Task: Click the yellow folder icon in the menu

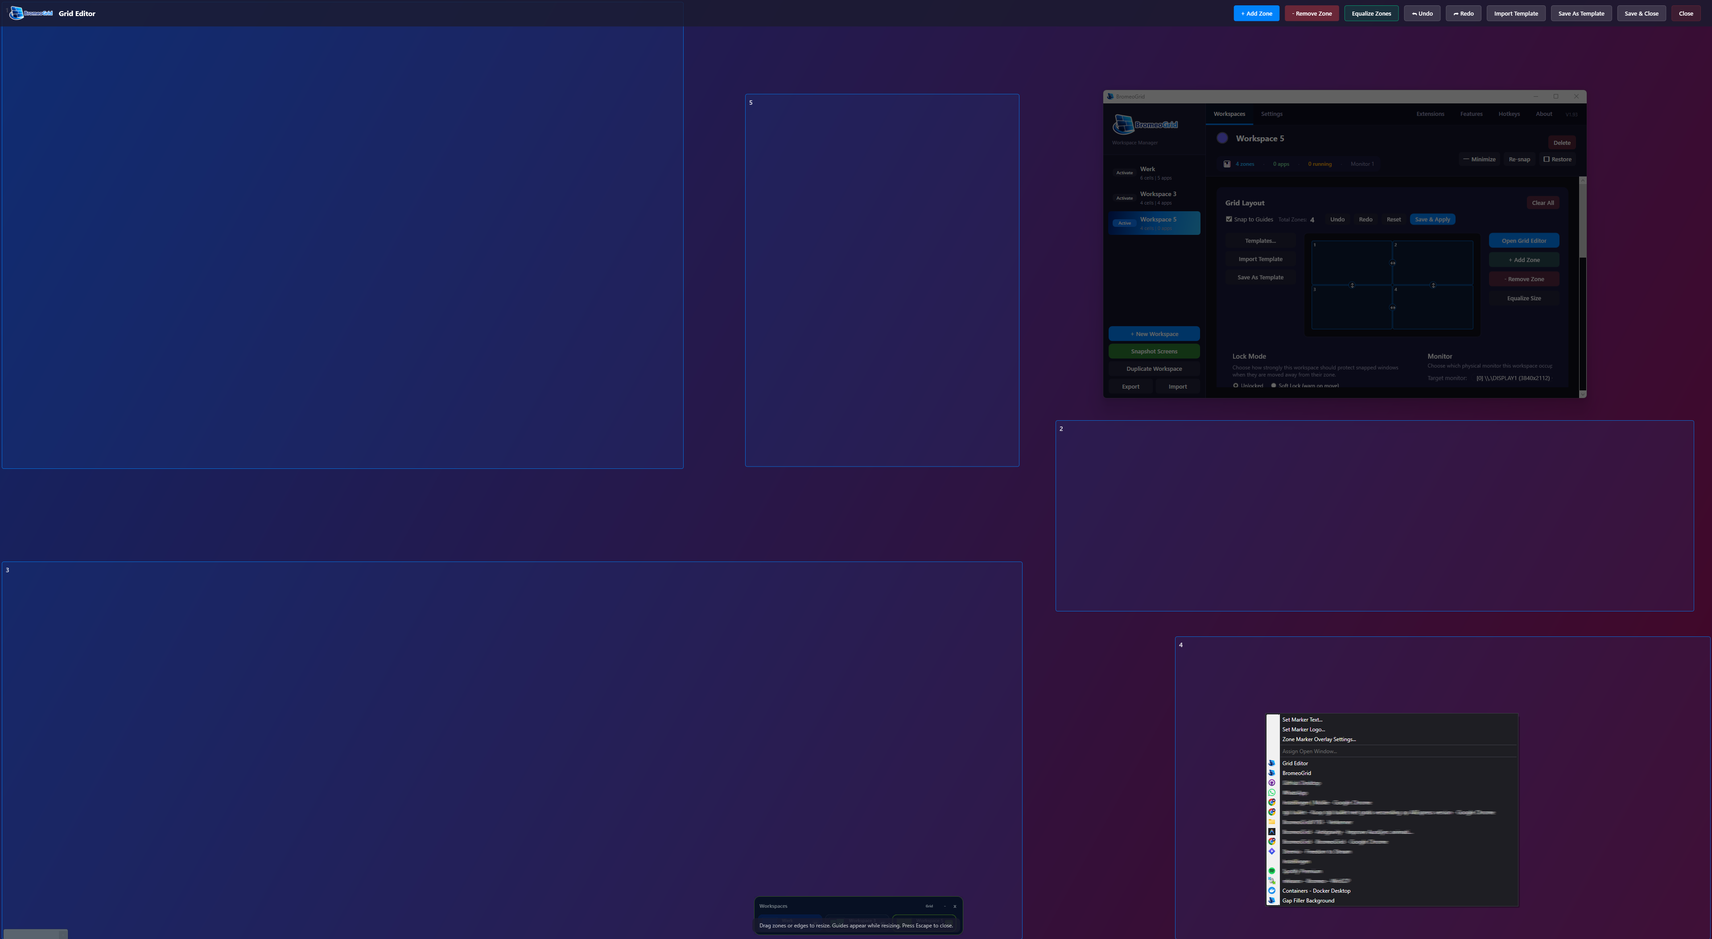Action: tap(1272, 821)
